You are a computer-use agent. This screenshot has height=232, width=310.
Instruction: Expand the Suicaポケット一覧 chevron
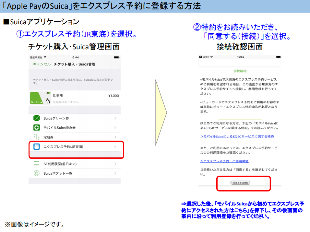[x=115, y=173]
